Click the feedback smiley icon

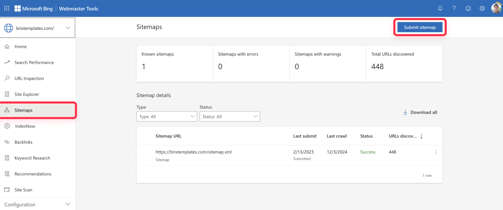[x=468, y=8]
